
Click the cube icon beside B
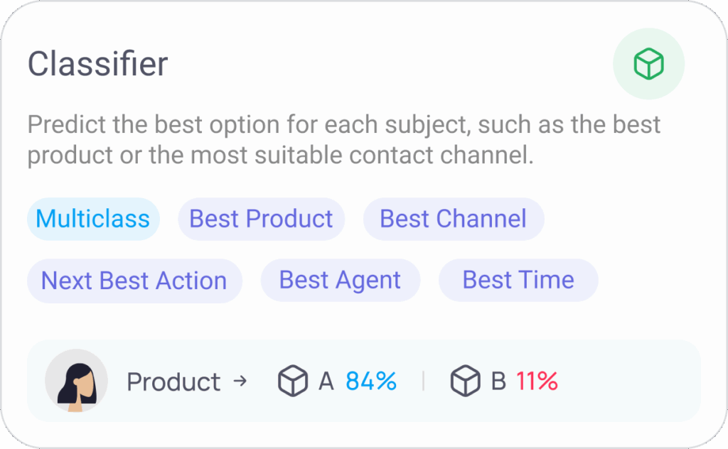pos(465,381)
